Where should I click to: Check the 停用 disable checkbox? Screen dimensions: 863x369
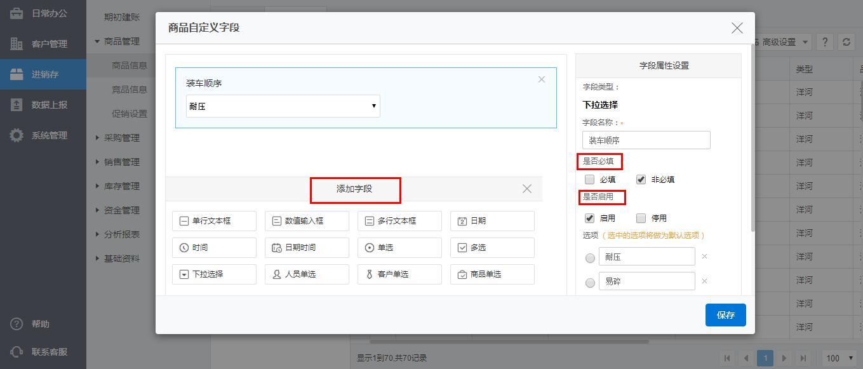point(641,218)
